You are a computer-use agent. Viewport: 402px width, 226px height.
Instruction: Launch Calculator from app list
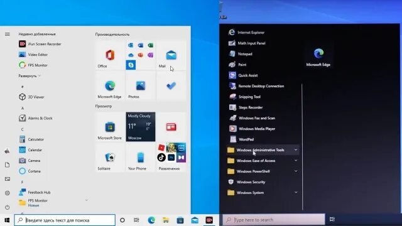(31, 139)
